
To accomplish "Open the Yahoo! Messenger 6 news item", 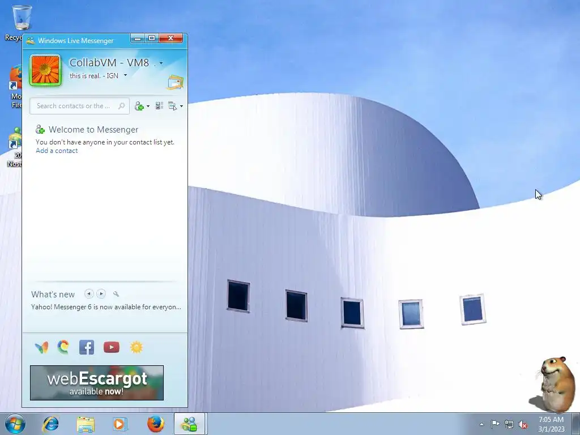I will (106, 307).
